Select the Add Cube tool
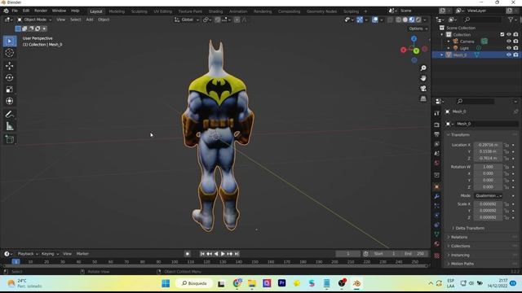Image resolution: width=522 pixels, height=293 pixels. [9, 139]
